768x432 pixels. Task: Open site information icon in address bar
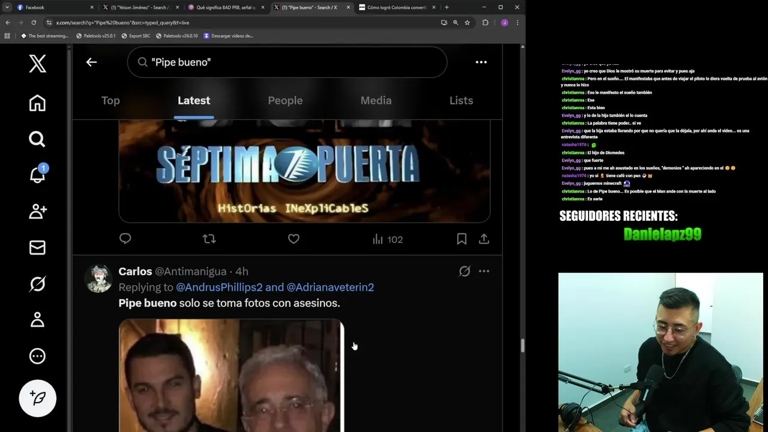[49, 23]
